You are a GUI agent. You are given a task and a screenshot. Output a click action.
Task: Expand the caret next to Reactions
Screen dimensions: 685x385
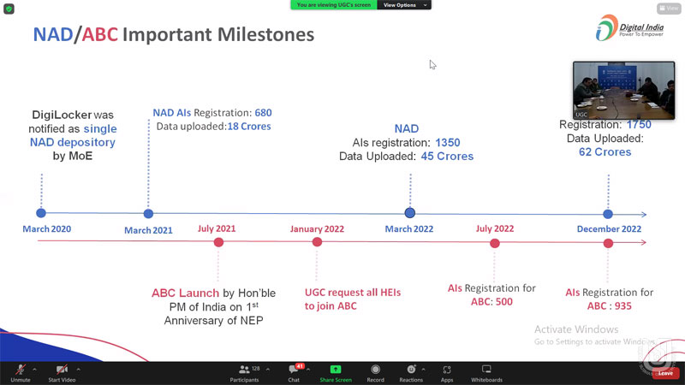click(423, 370)
